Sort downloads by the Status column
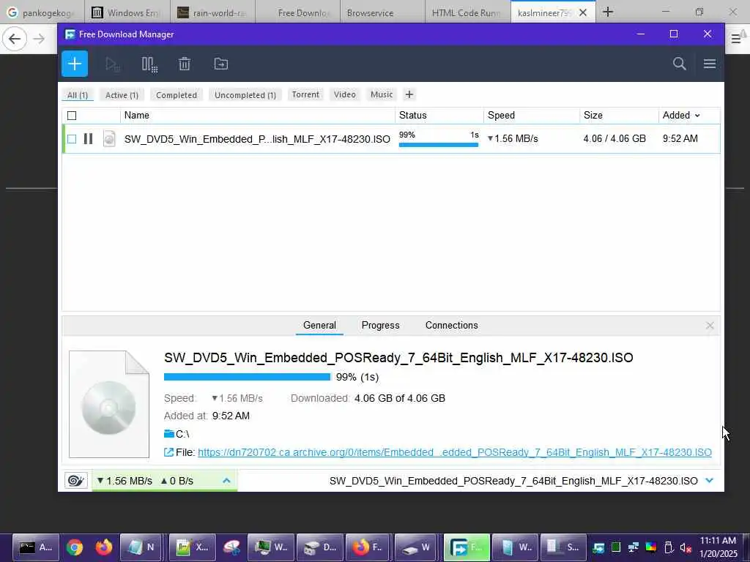 point(413,115)
